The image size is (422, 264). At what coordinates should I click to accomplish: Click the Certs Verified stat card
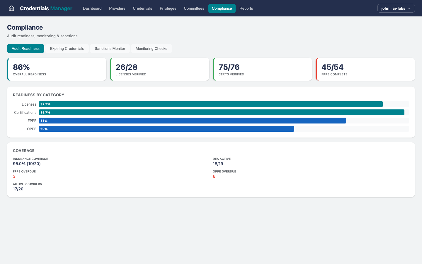(263, 69)
